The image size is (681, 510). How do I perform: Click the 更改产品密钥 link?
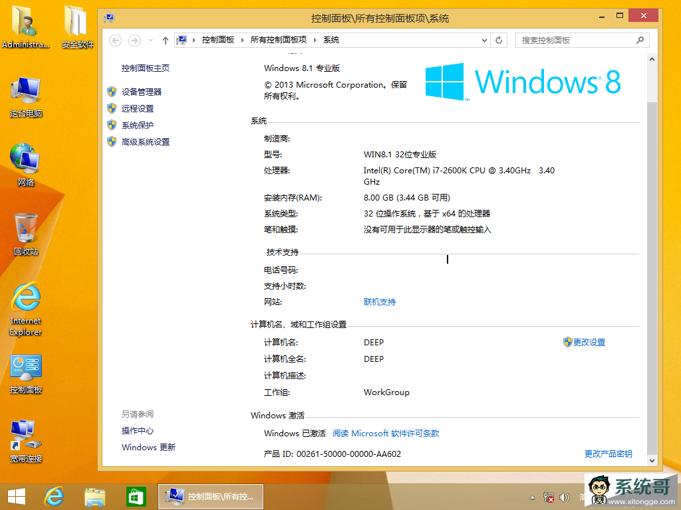[x=608, y=454]
